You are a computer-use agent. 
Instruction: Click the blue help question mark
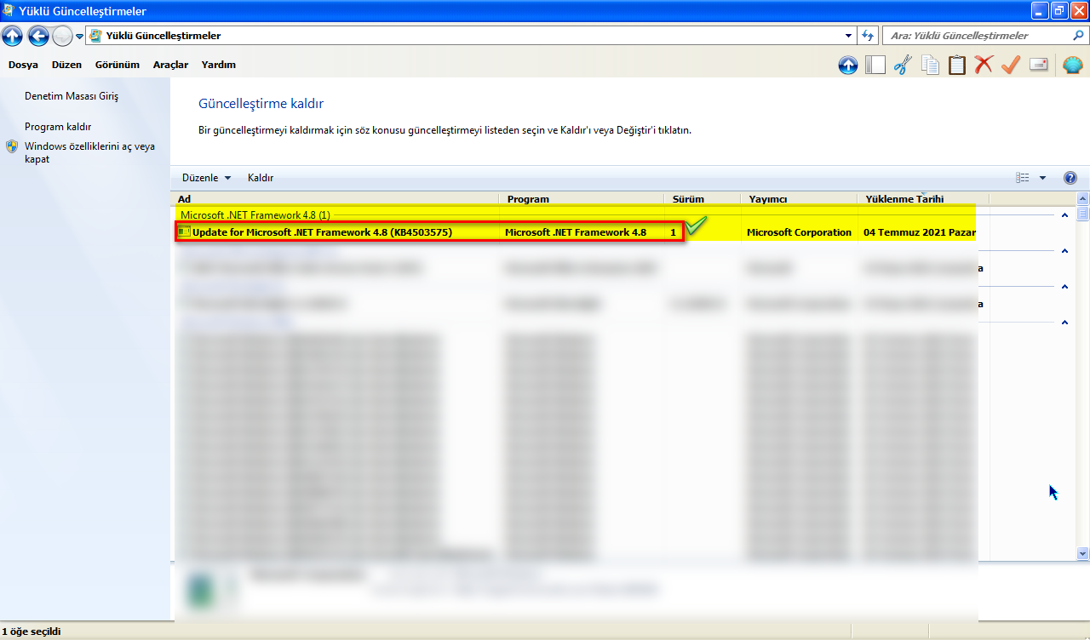tap(1070, 178)
